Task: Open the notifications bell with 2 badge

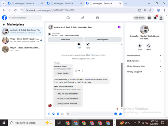Action: coord(155,18)
